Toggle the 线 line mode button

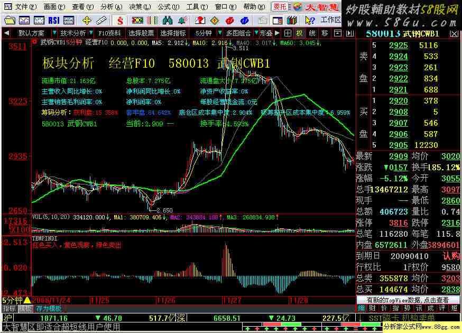(x=312, y=33)
